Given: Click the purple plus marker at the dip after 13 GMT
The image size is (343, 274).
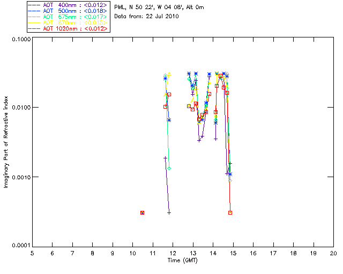Looking at the screenshot, I should tap(199, 140).
